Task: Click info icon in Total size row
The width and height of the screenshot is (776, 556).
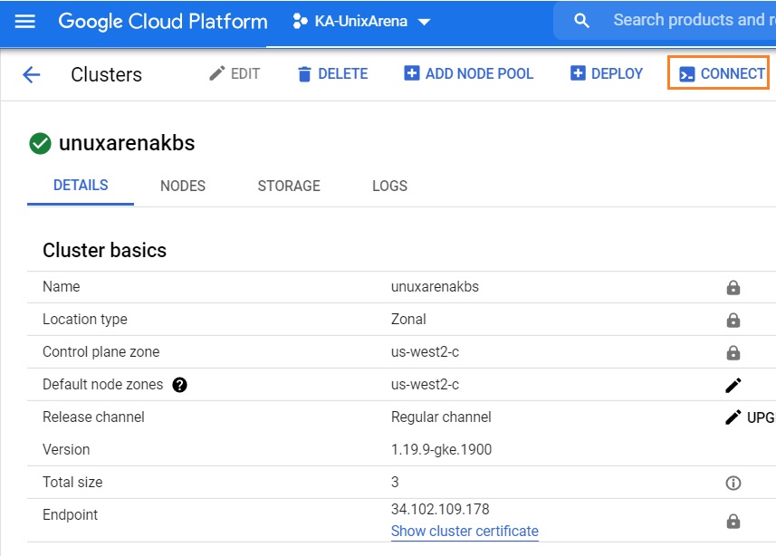Action: pos(733,483)
